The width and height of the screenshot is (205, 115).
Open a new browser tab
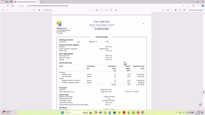42,2
